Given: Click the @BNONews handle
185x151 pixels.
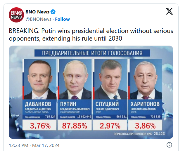Looking at the screenshot, I should tap(38, 19).
